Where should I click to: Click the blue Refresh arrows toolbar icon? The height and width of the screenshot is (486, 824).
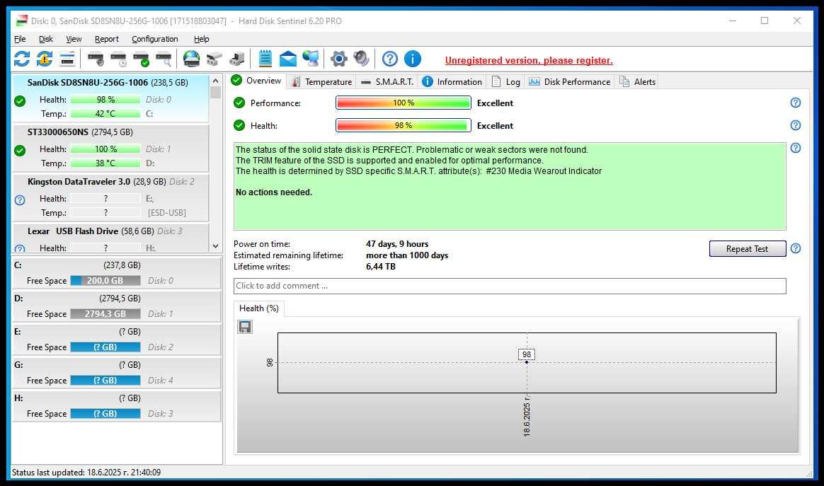pyautogui.click(x=21, y=59)
